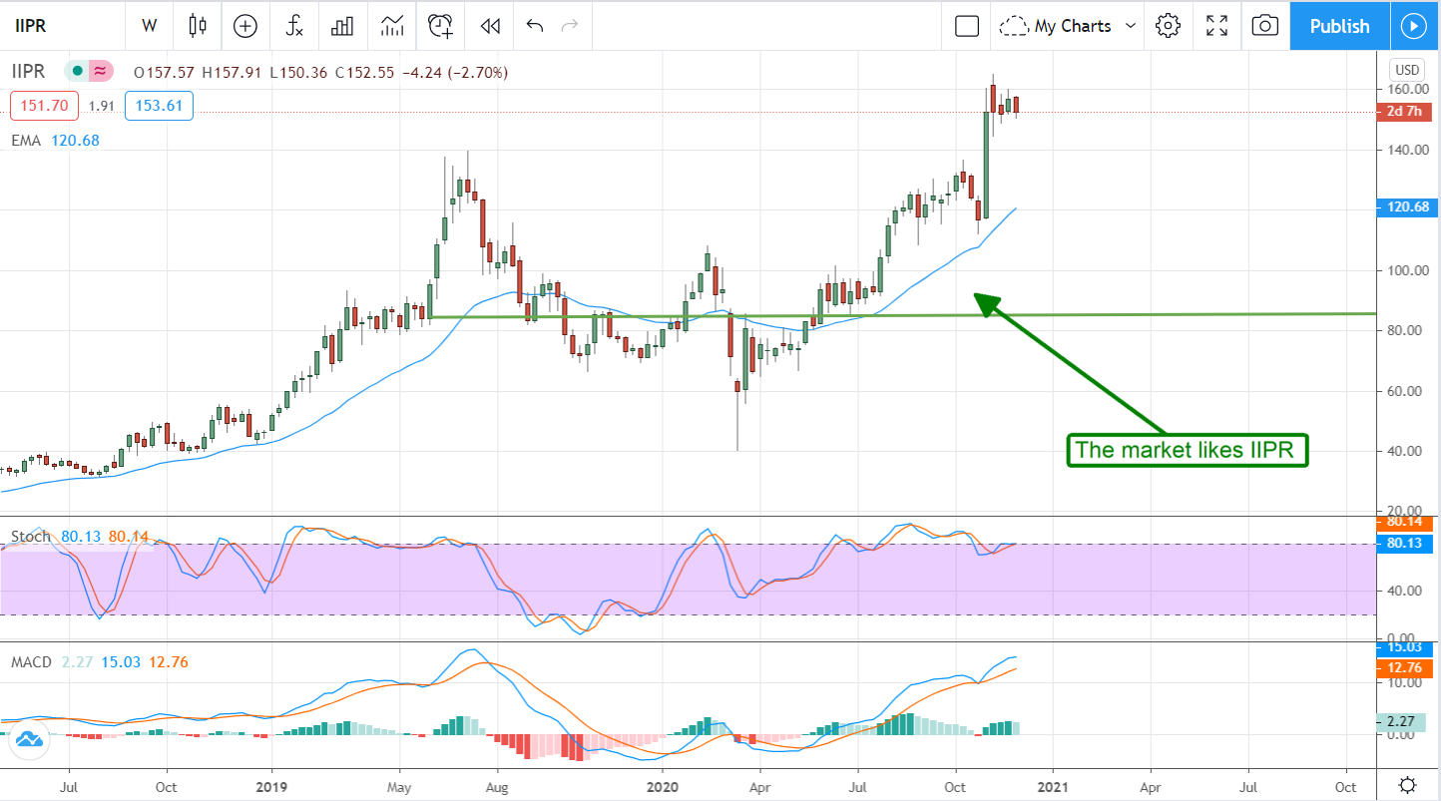
Task: Open the fx Indicators menu
Action: tap(294, 26)
